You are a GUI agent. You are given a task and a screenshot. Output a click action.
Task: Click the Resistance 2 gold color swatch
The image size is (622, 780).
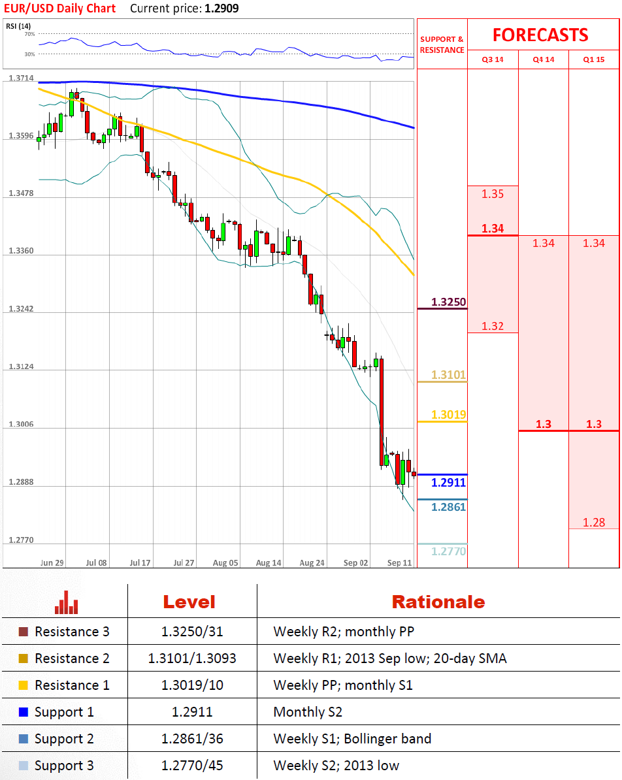[24, 658]
